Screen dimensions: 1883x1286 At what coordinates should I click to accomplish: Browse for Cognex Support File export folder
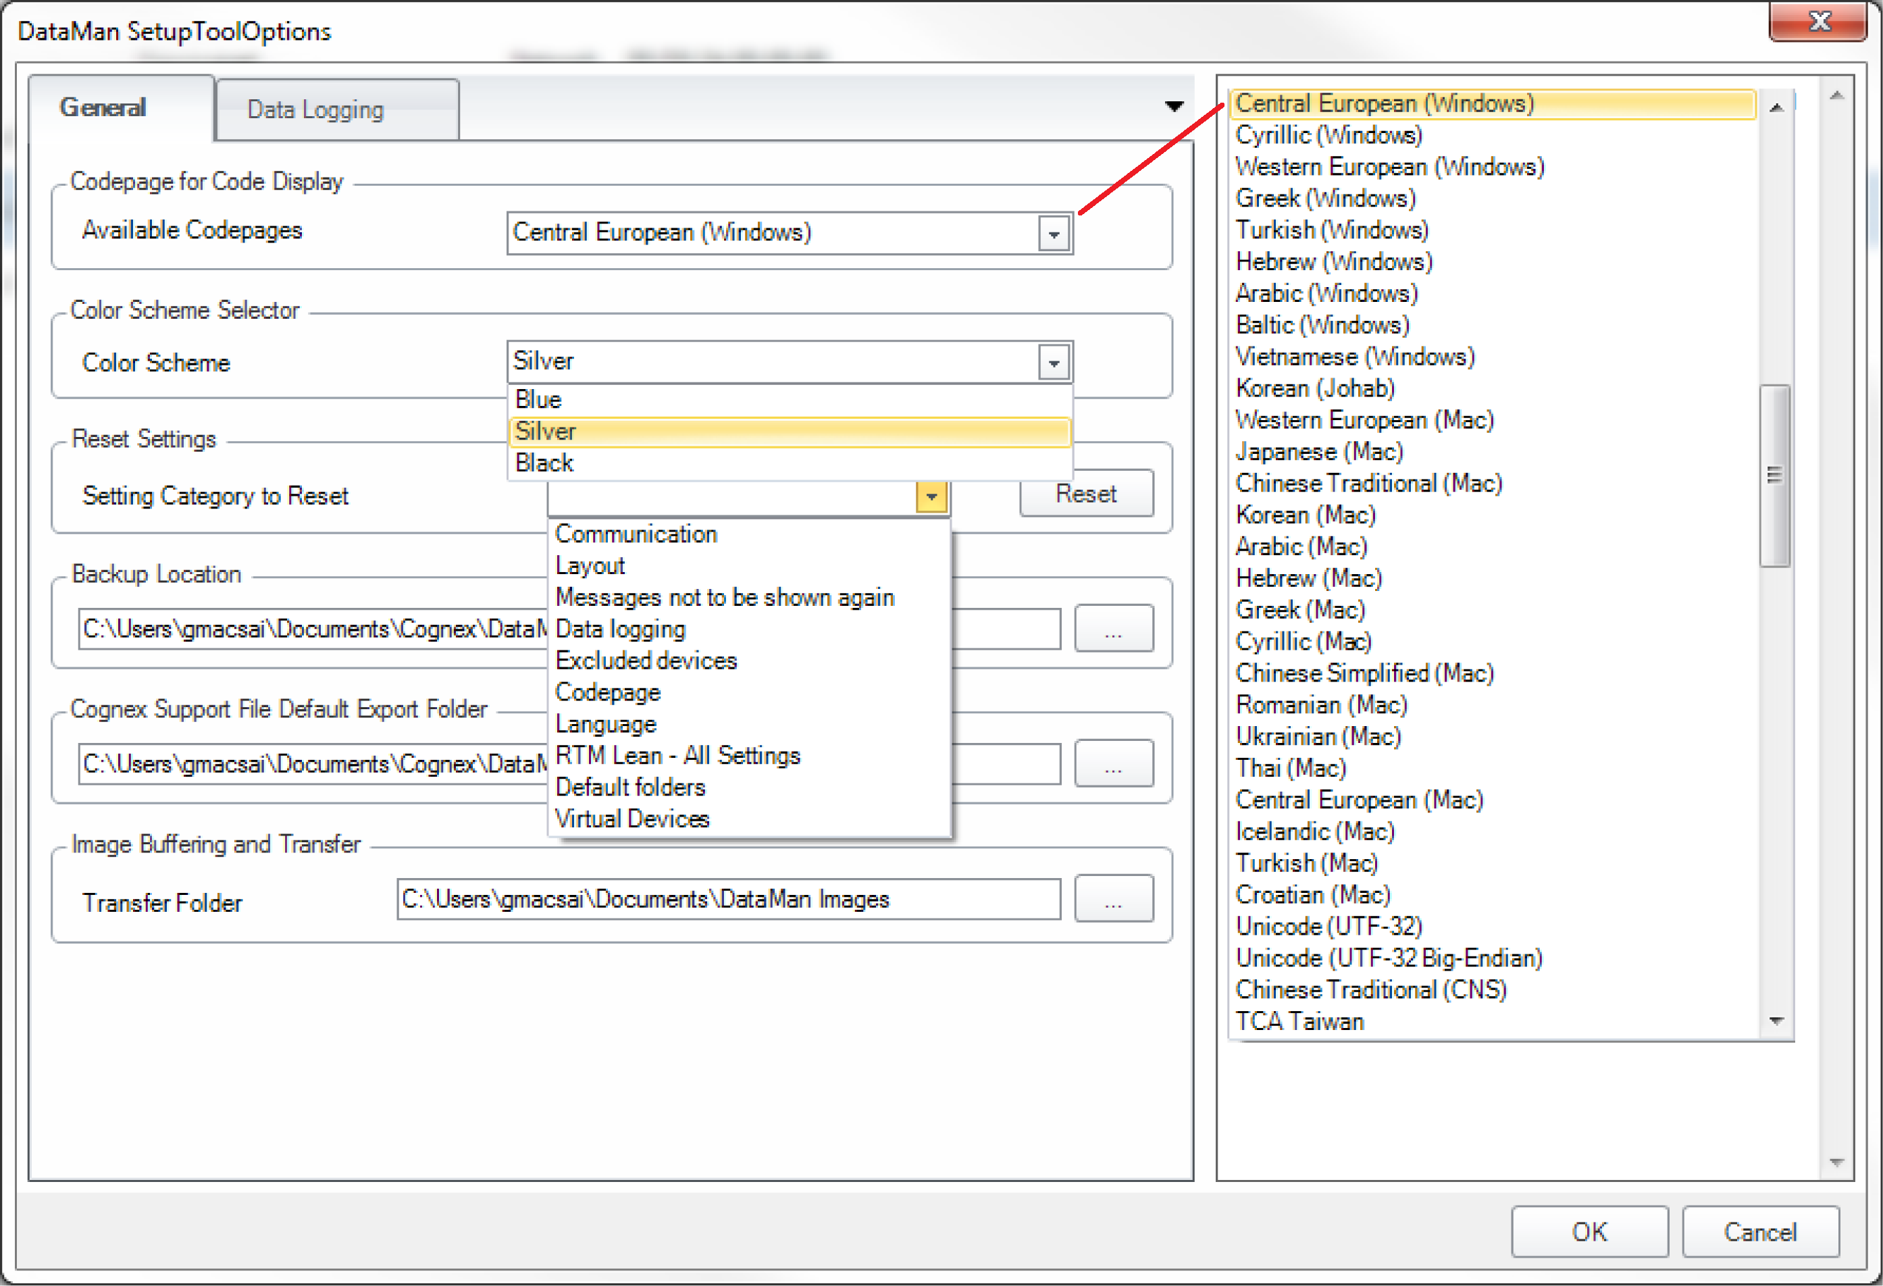1113,763
